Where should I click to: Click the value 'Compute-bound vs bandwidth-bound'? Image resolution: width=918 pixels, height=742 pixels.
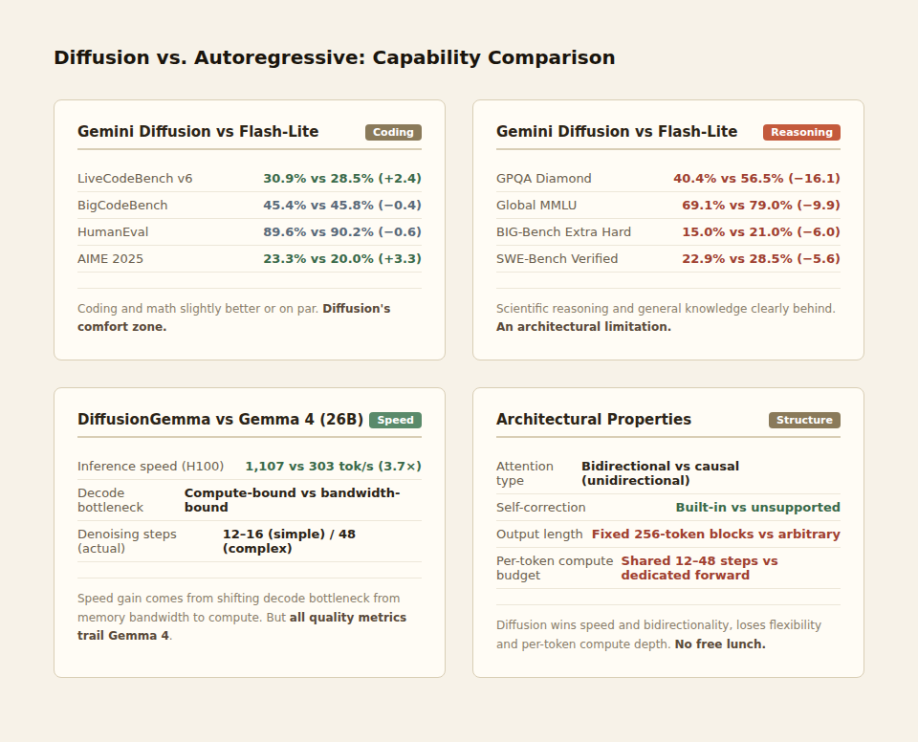click(293, 500)
